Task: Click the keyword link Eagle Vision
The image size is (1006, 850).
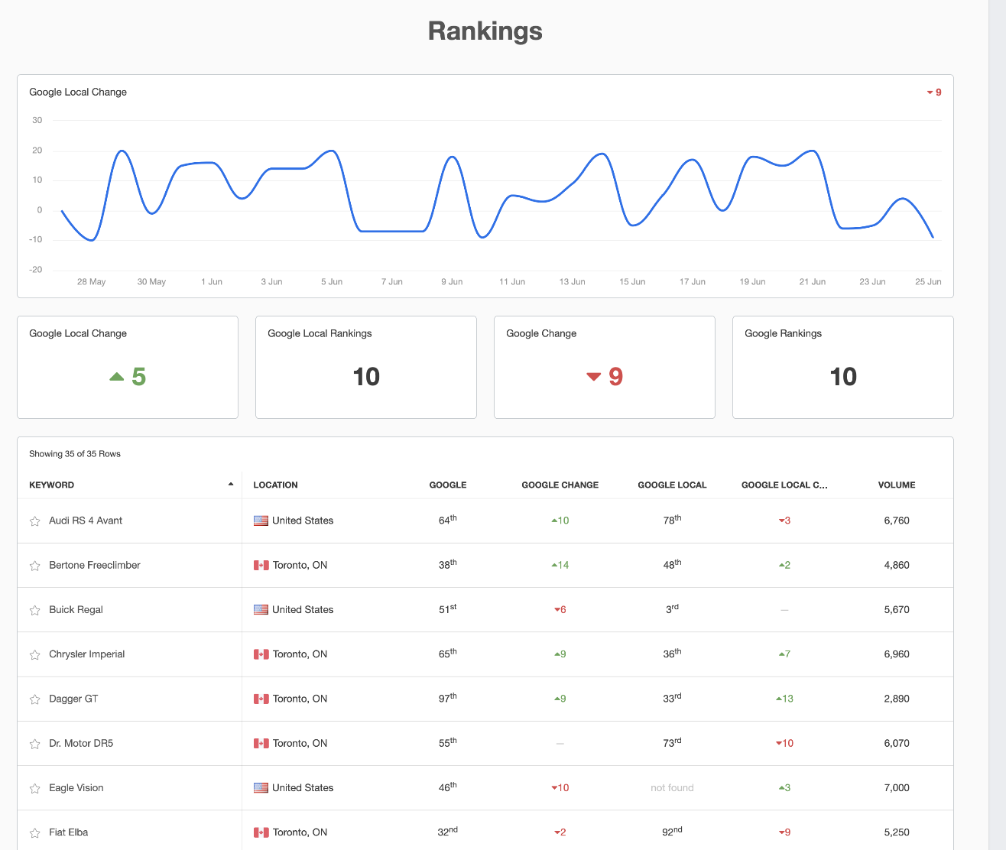Action: (76, 787)
